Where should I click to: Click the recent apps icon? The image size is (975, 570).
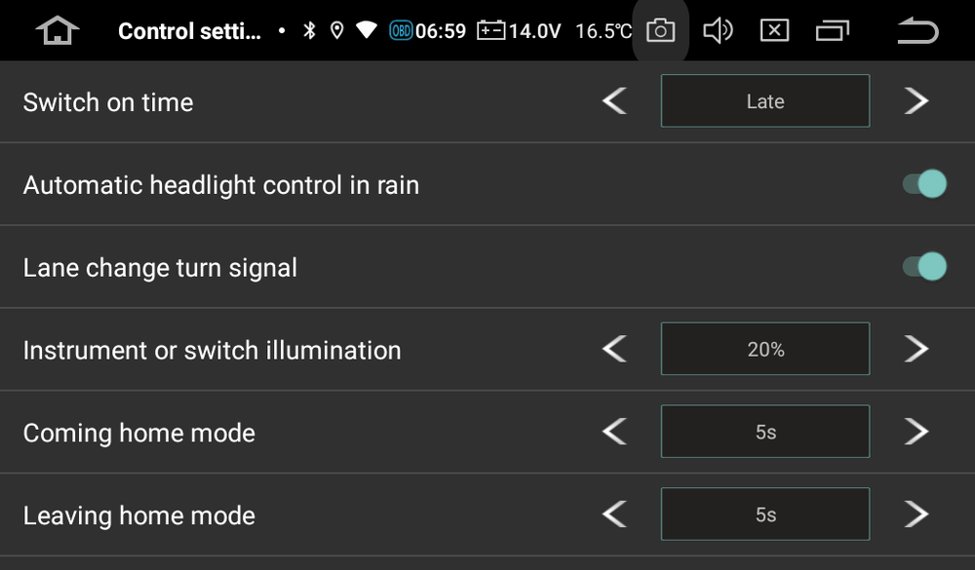click(834, 30)
